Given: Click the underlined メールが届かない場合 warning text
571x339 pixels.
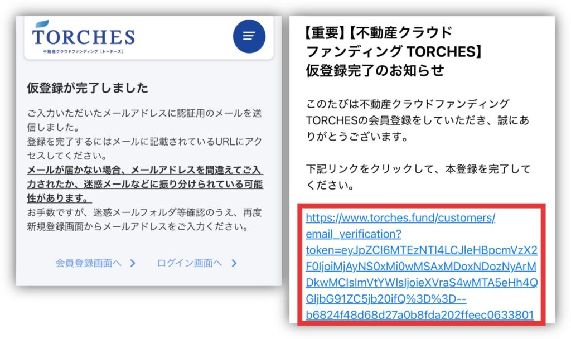Looking at the screenshot, I should click(145, 184).
